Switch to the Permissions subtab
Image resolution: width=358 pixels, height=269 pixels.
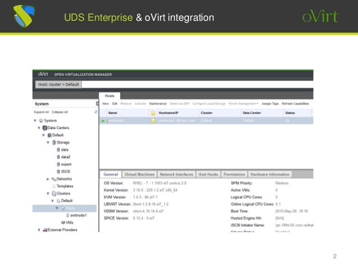coord(234,175)
